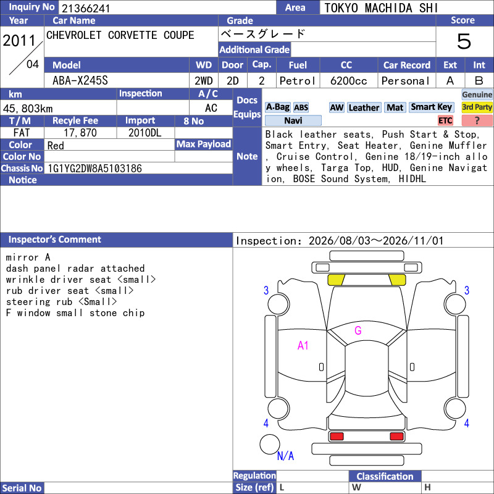Click the seating capacity value 2

pos(261,81)
